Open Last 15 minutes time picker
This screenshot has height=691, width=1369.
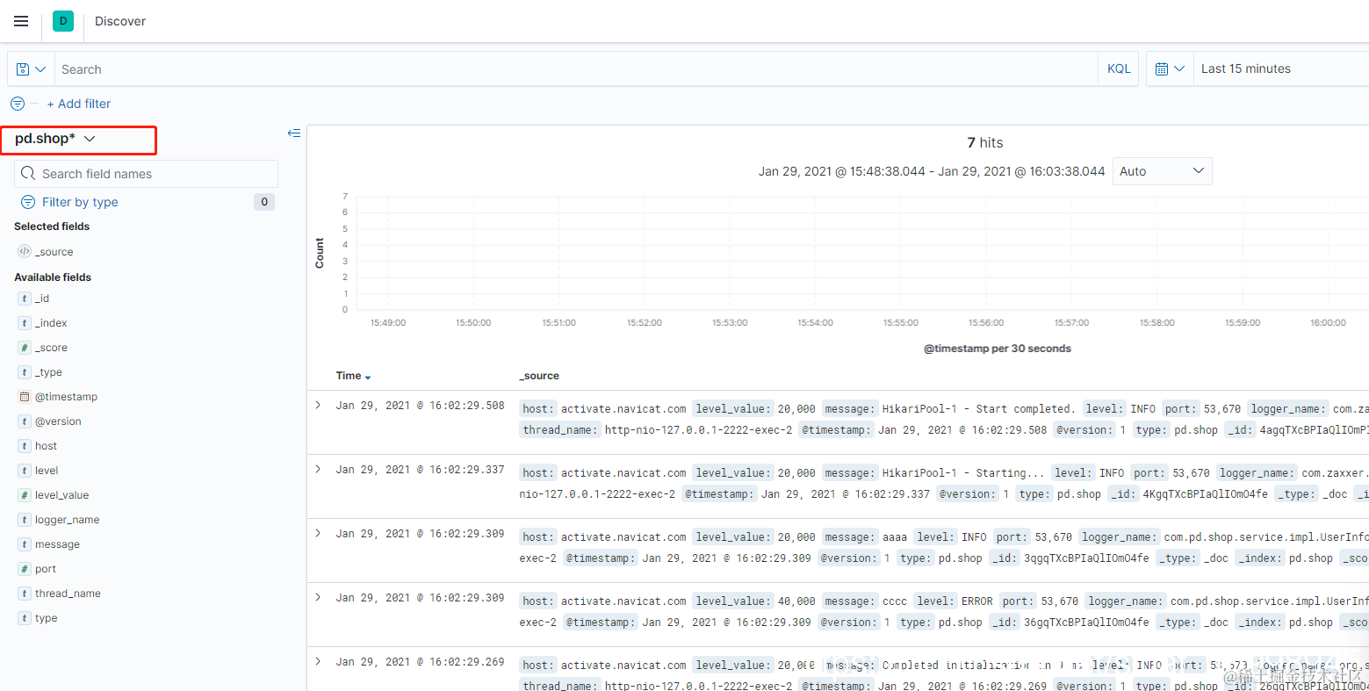coord(1245,68)
